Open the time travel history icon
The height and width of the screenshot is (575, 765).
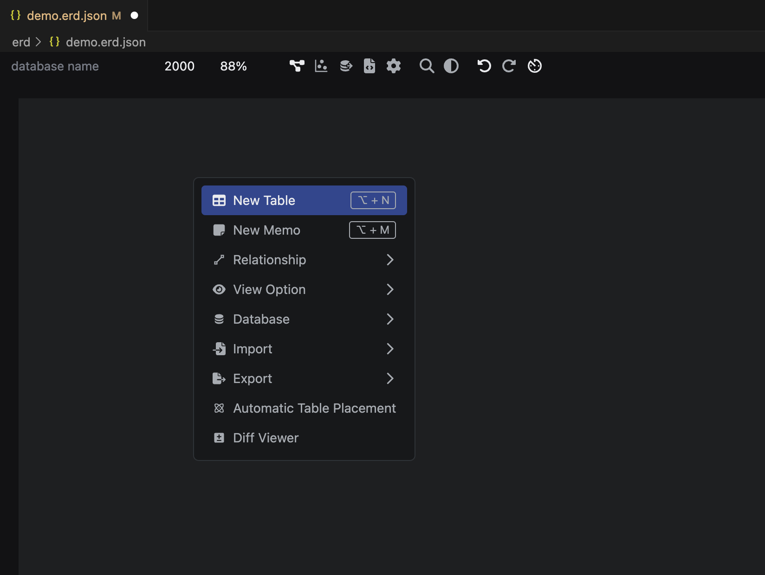coord(535,66)
